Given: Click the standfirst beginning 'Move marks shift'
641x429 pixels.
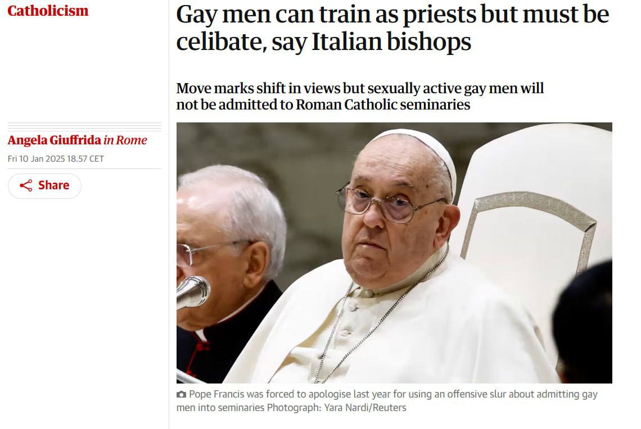Looking at the screenshot, I should (360, 97).
